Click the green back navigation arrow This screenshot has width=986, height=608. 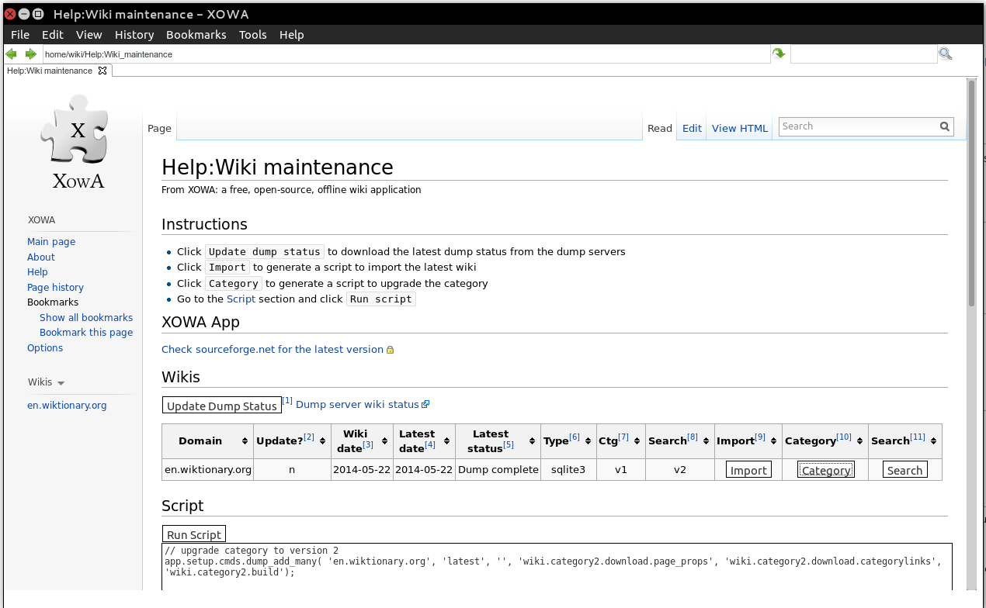12,54
